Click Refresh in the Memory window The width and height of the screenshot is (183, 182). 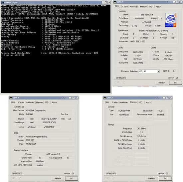[x=151, y=178]
